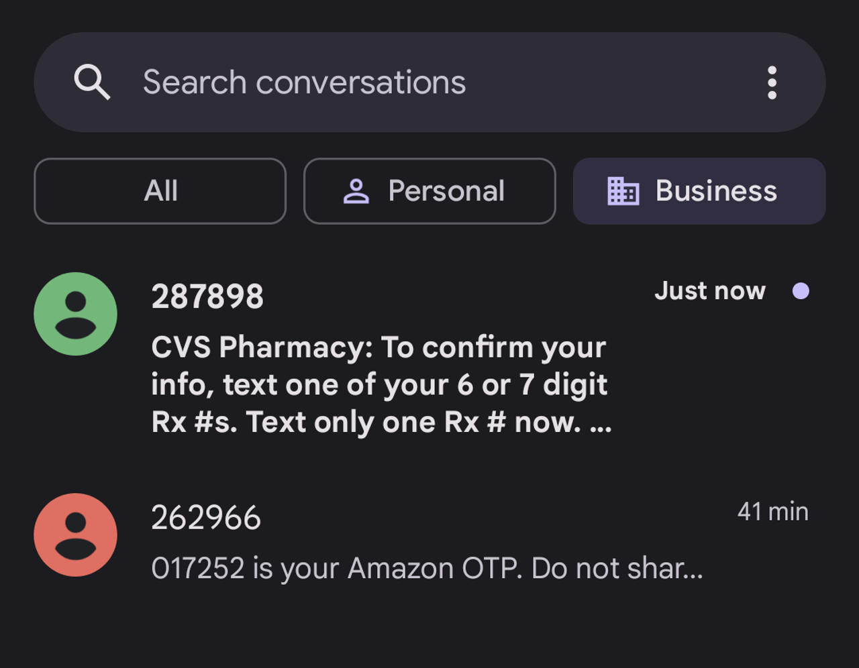
Task: Open the Amazon OTP message preview
Action: (427, 569)
